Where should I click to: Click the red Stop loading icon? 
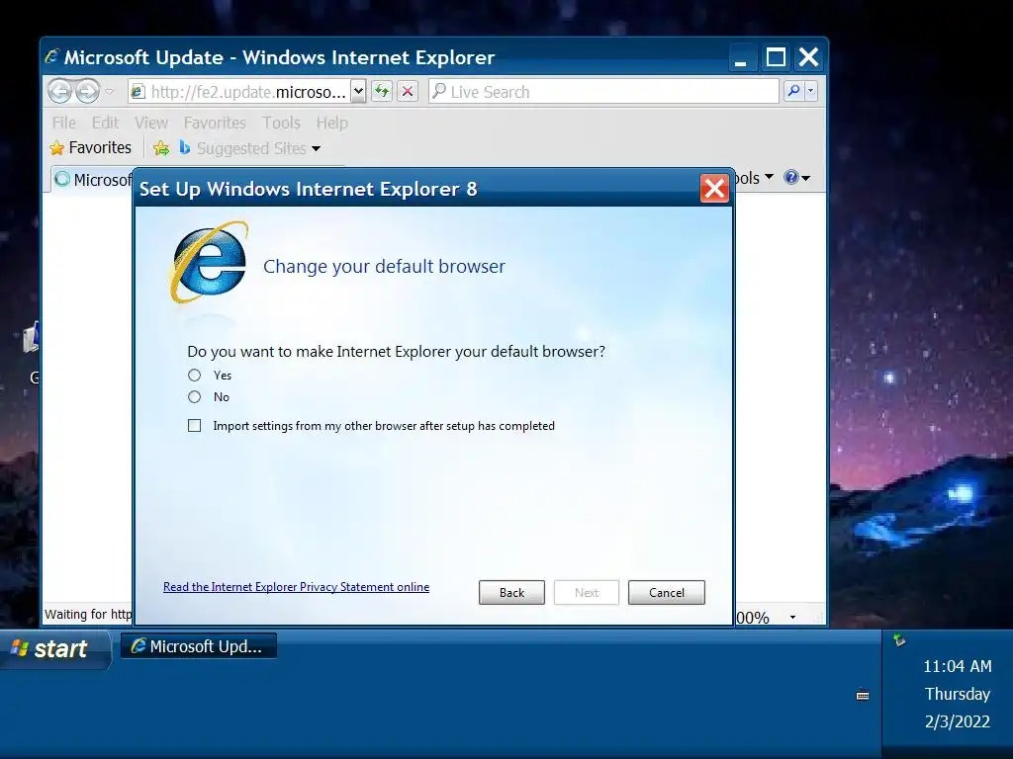coord(407,92)
